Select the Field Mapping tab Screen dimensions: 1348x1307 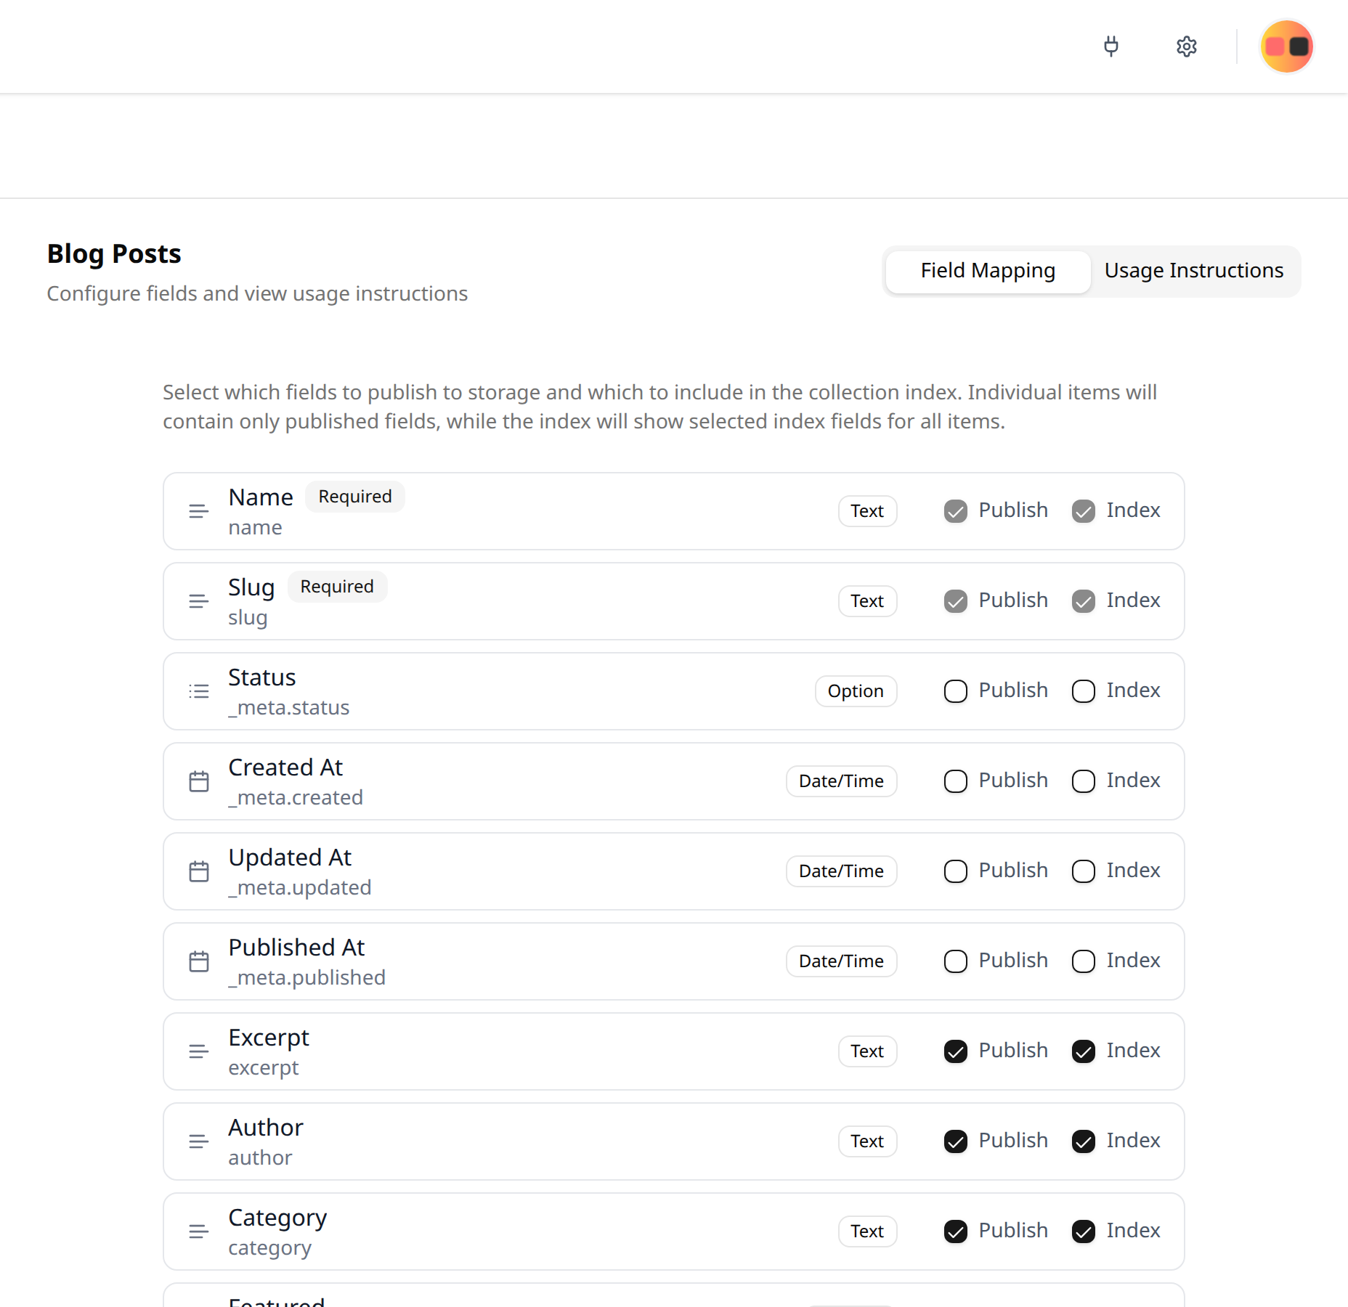point(987,271)
